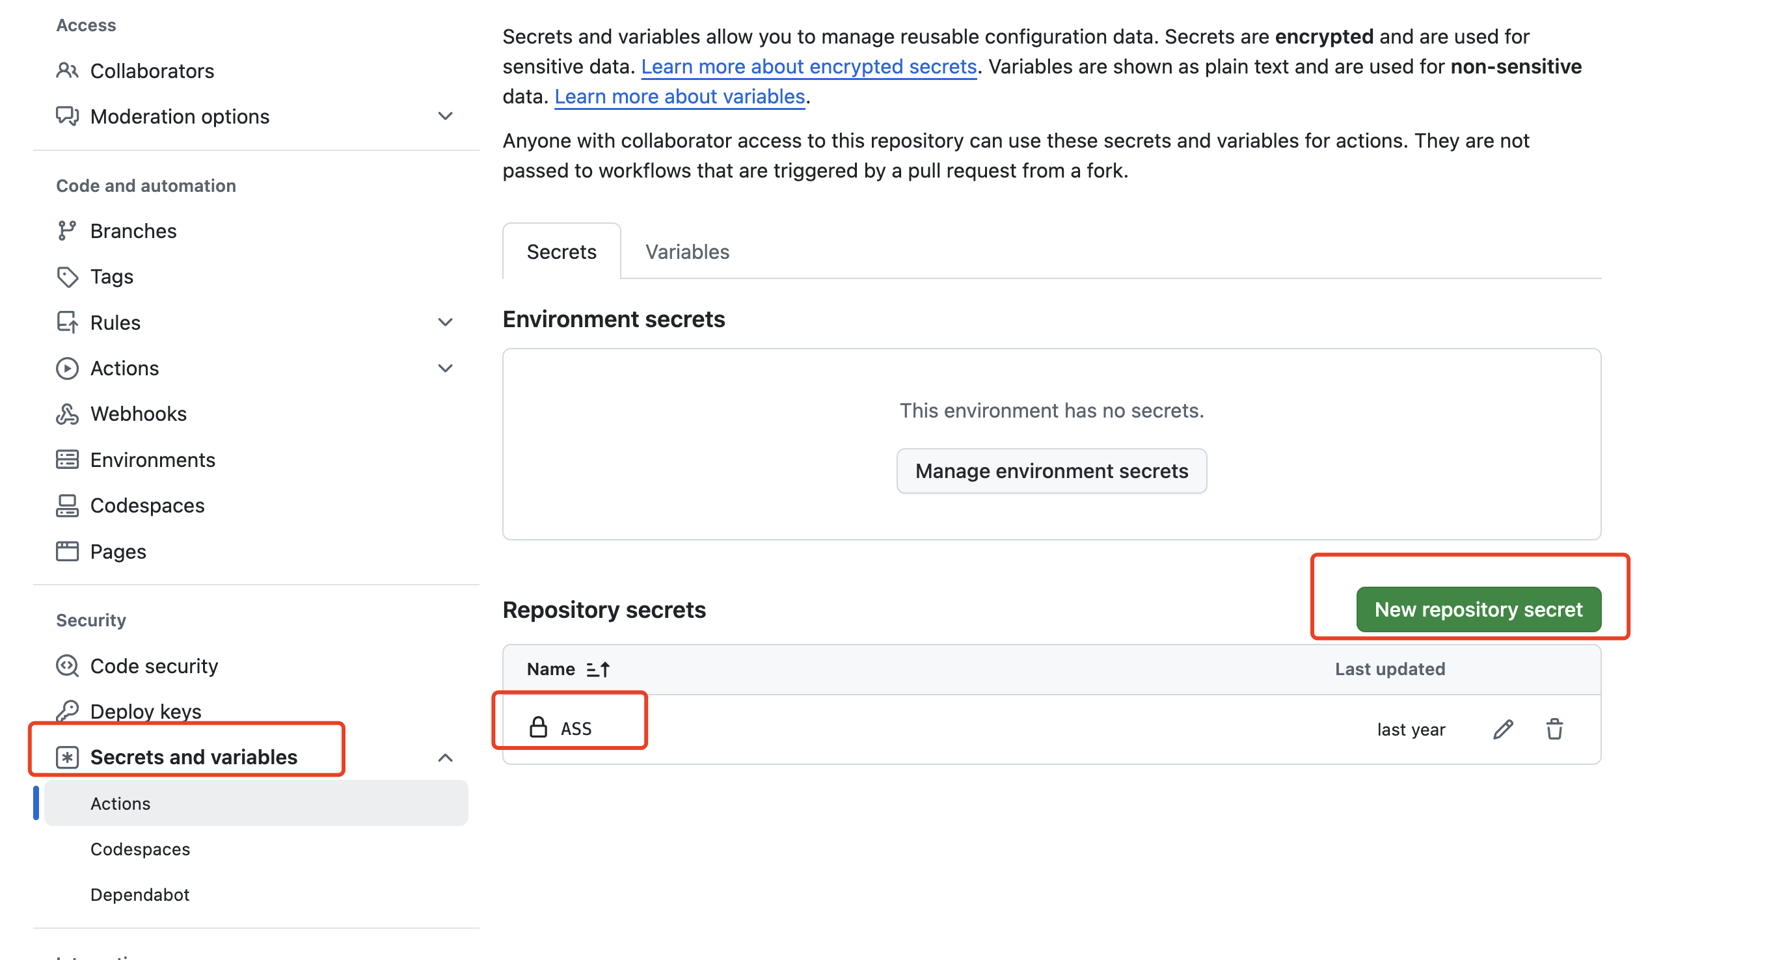Expand the Rules section chevron

pyautogui.click(x=445, y=323)
